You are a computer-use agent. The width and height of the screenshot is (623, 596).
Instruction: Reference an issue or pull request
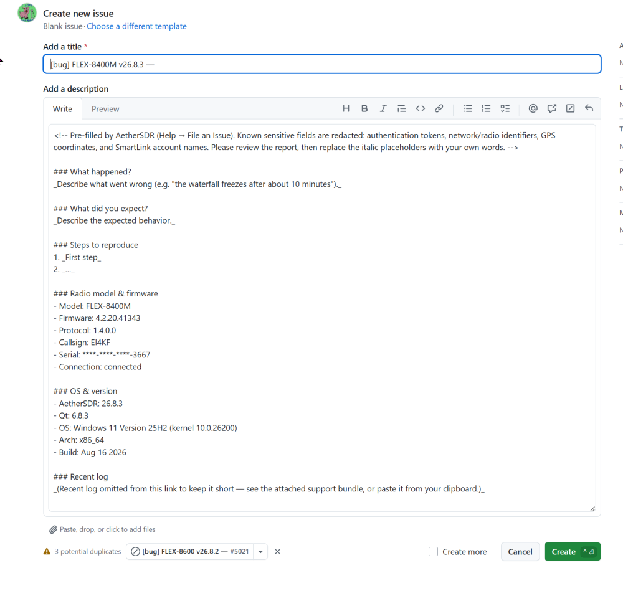551,108
